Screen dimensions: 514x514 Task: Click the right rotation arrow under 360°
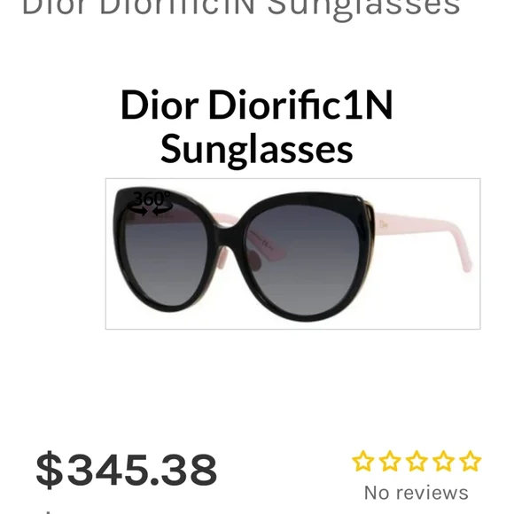[x=162, y=210]
